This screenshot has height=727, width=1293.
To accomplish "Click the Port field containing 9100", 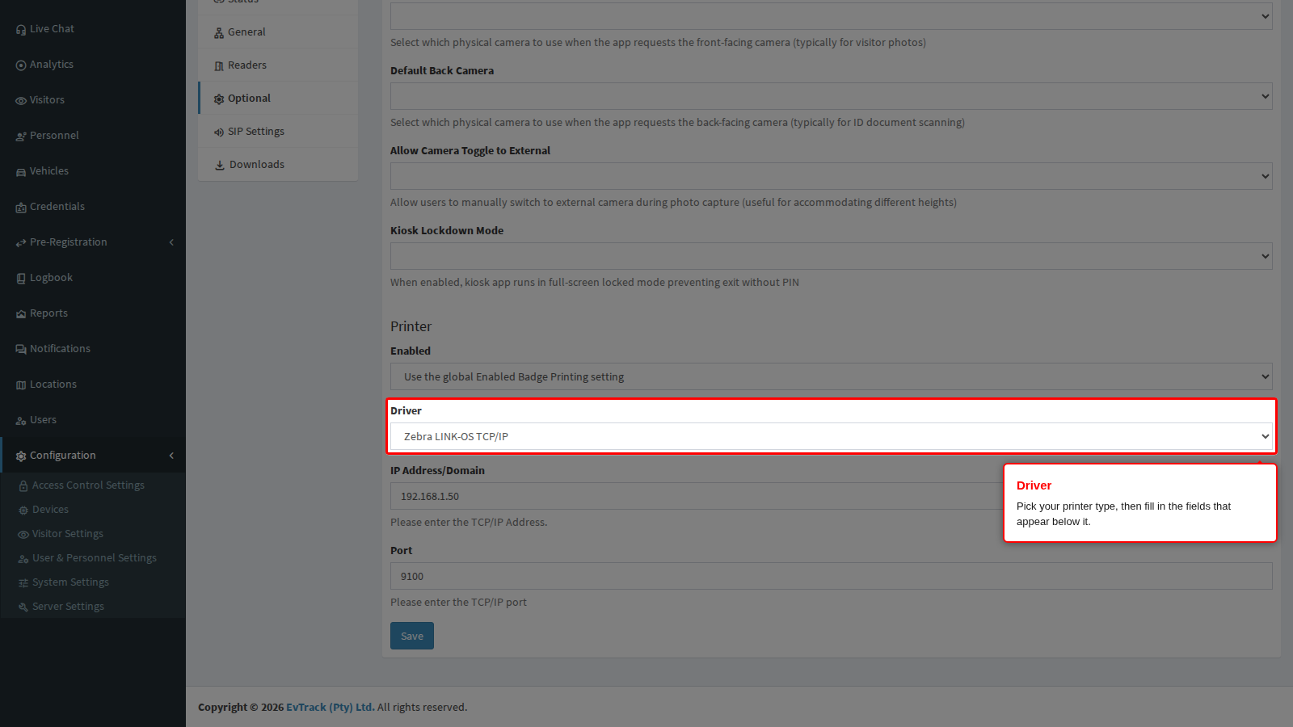I will [831, 576].
